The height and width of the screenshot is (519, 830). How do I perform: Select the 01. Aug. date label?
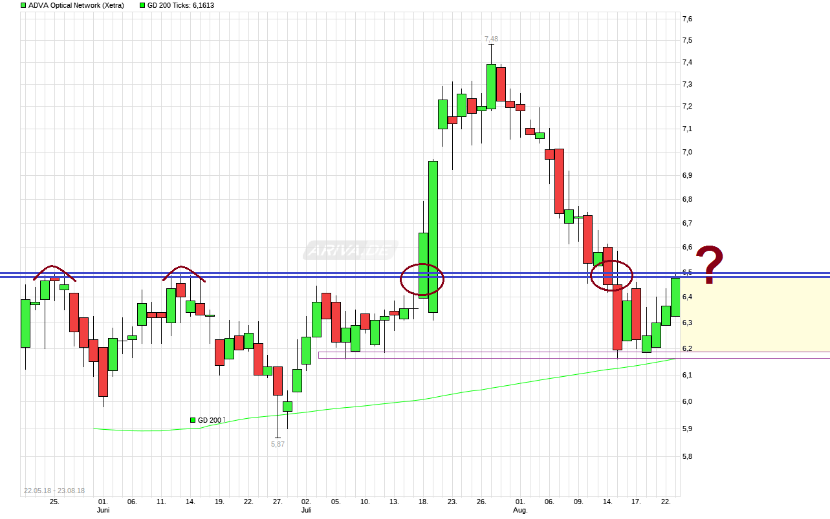tap(520, 505)
